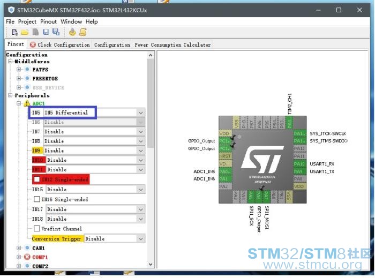This screenshot has height=278, width=375.
Task: Click the CAN1 status circle icon
Action: (27, 247)
